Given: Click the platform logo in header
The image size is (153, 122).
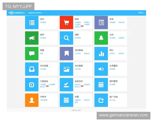Looking at the screenshot, I should point(16,13).
